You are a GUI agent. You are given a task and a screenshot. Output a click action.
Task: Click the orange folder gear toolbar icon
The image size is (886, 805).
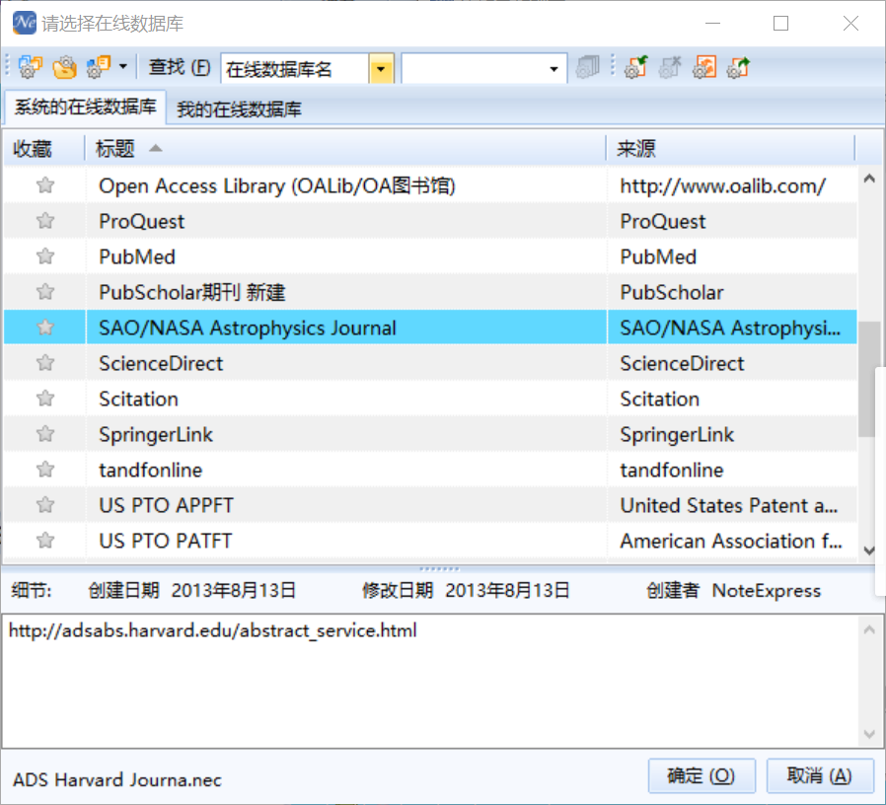click(64, 67)
